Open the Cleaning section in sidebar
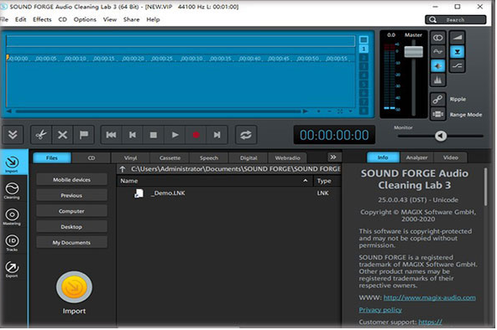 (x=12, y=191)
